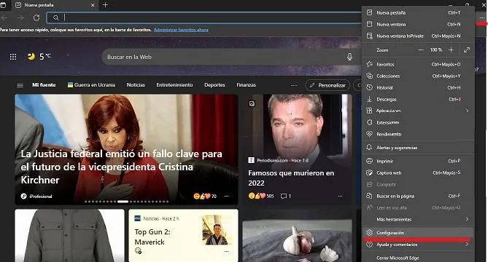
Task: Click the address bar field
Action: coord(204,17)
